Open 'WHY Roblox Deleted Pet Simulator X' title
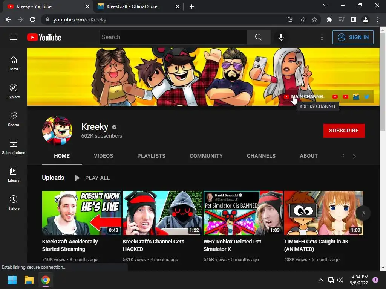386x289 pixels. 232,245
